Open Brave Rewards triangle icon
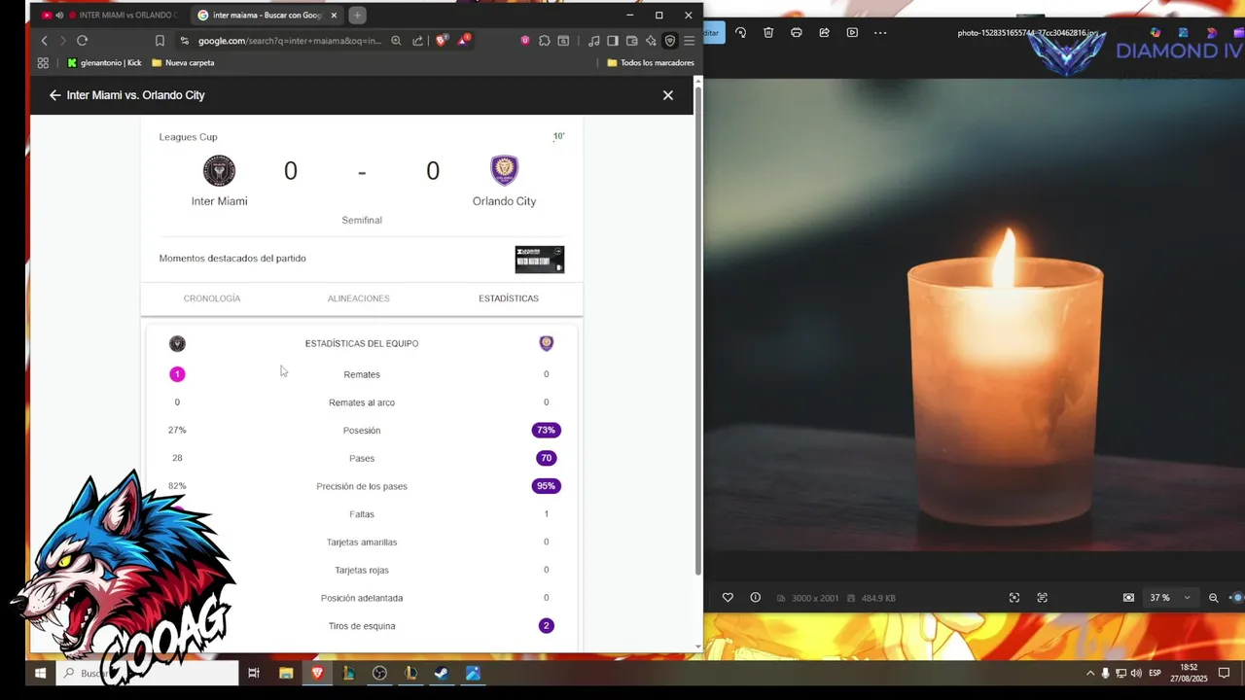The image size is (1245, 700). 464,41
